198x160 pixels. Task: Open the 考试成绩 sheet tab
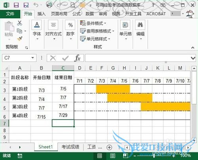(x=70, y=147)
